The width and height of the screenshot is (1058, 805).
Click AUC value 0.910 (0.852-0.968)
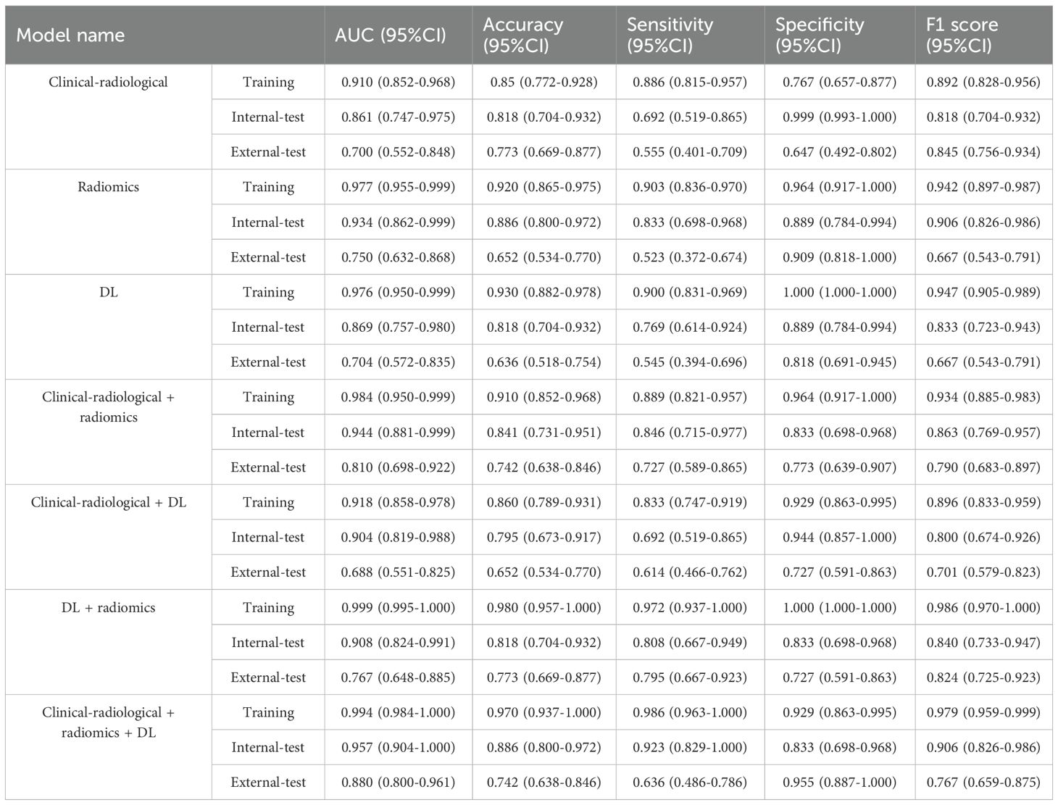tap(399, 82)
